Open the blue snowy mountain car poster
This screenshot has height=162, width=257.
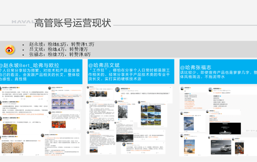(x=188, y=124)
